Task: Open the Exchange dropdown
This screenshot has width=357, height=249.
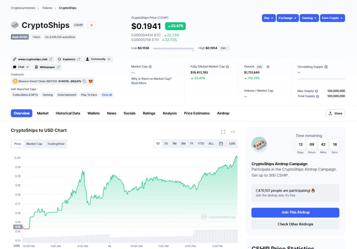Action: (x=288, y=18)
